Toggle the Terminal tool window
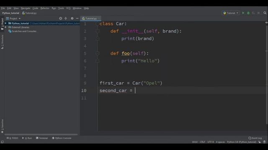Screen dimensions: 268x150 42,138
